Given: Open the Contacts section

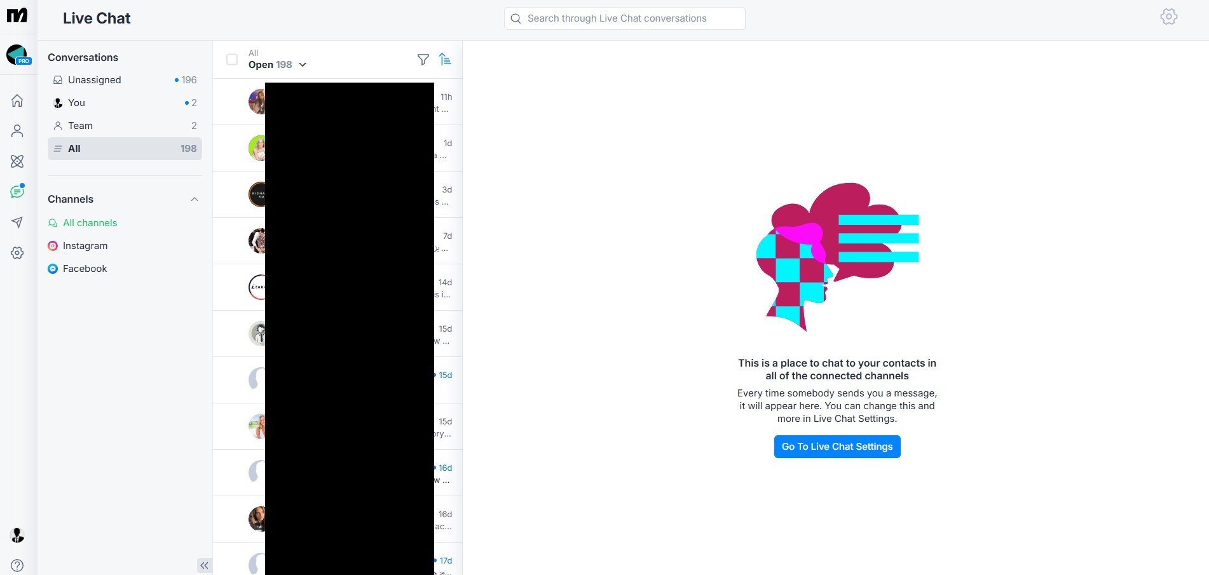Looking at the screenshot, I should [17, 130].
